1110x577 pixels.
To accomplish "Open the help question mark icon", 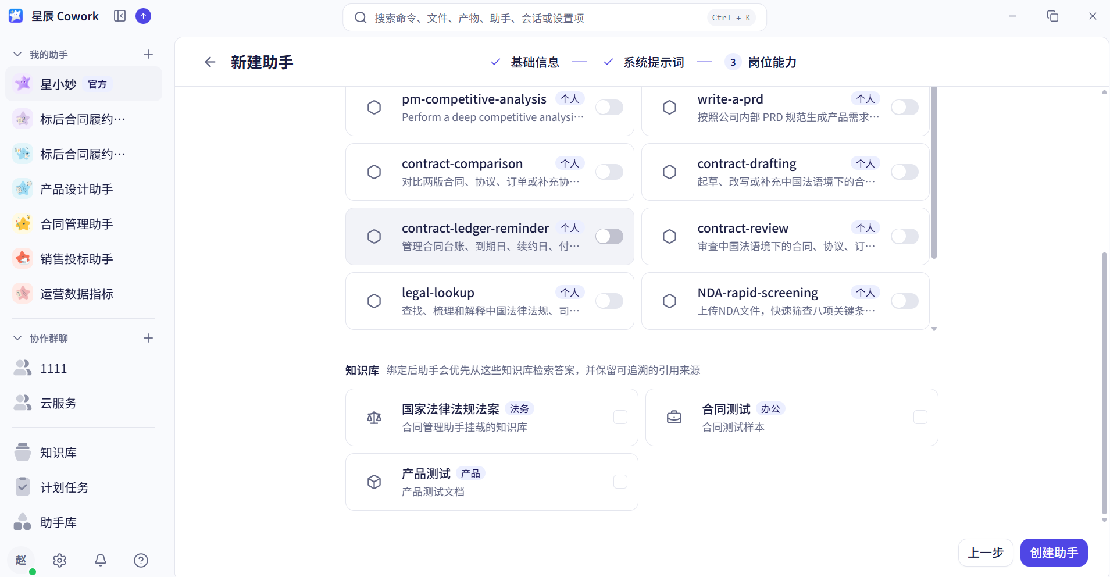I will tap(141, 560).
